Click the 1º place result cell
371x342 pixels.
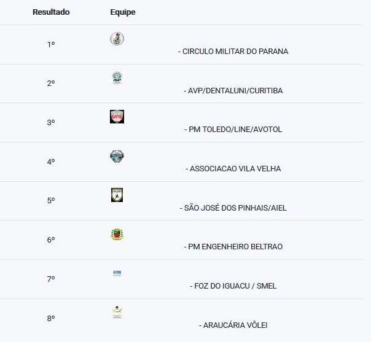(x=51, y=44)
